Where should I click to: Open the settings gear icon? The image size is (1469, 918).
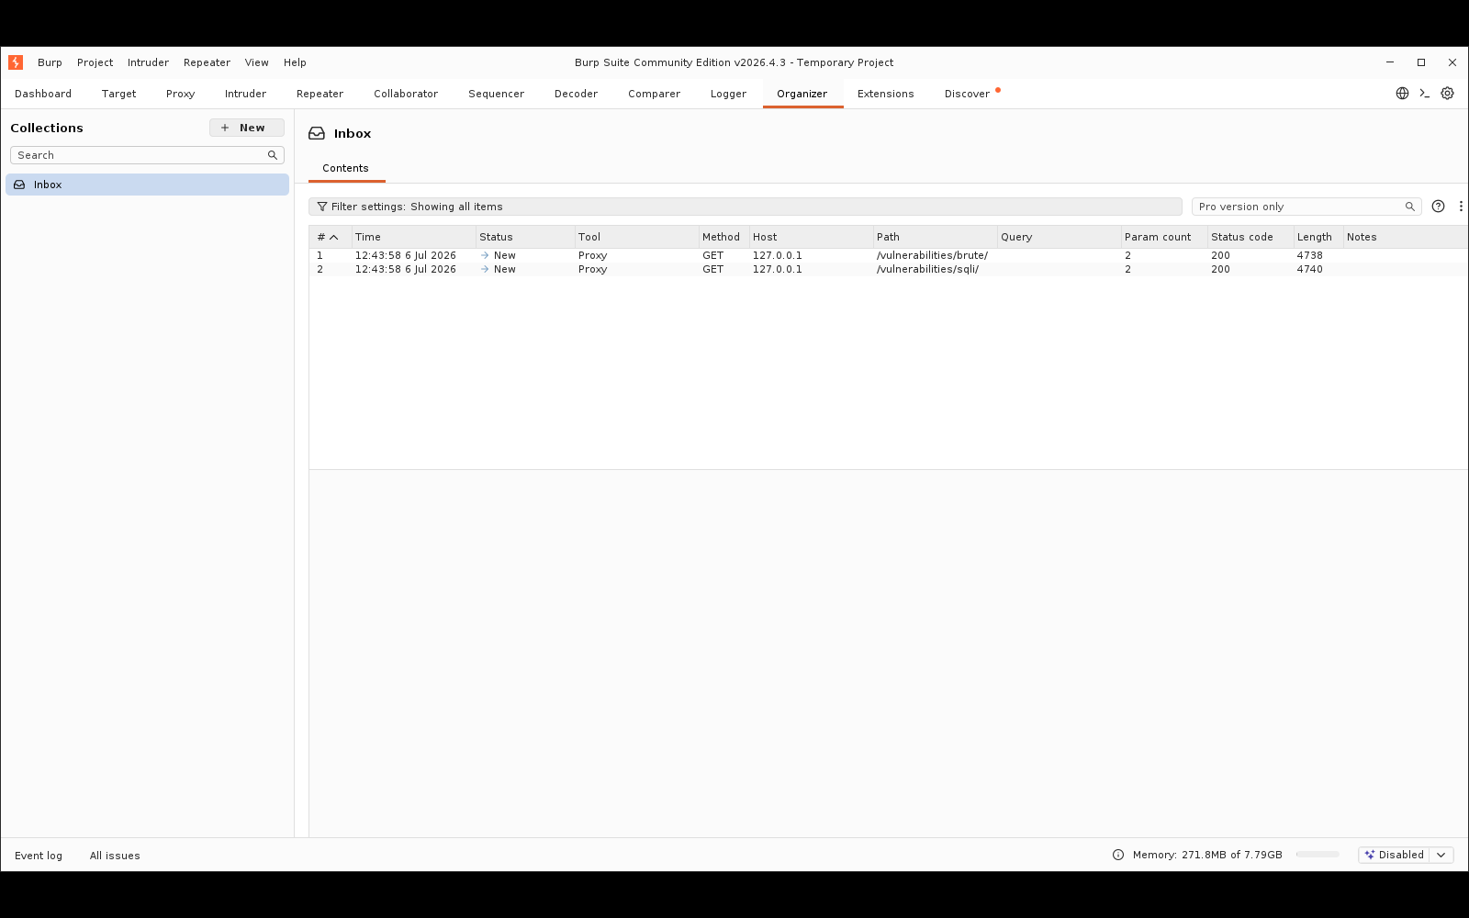click(1448, 94)
